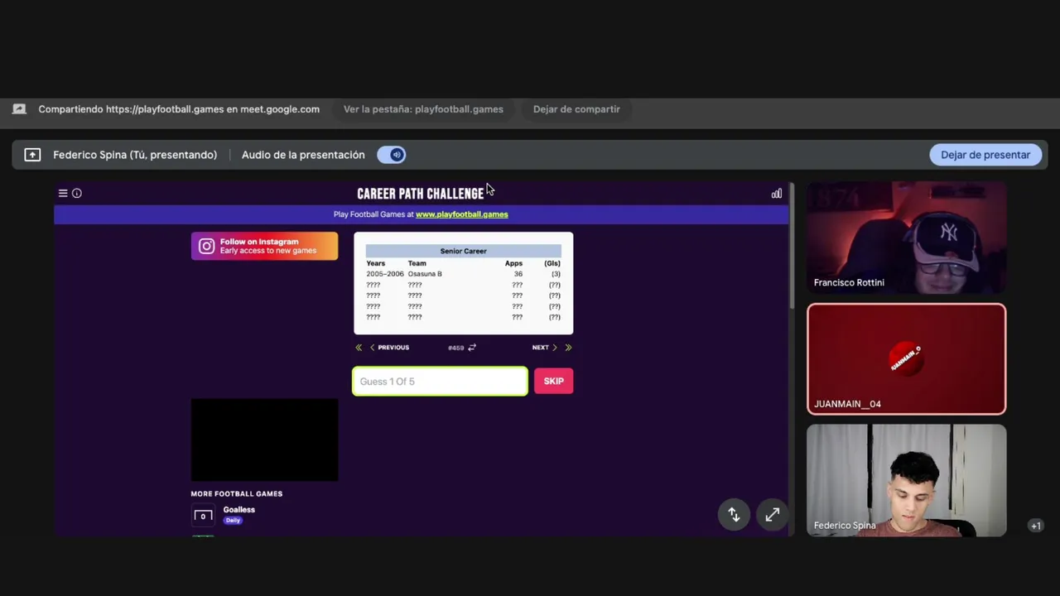
Task: Focus the Guess 1 Of 5 input field
Action: coord(440,382)
